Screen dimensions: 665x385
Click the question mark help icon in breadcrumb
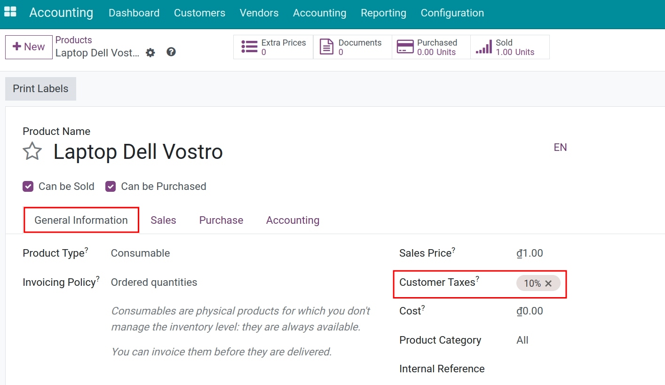(171, 52)
